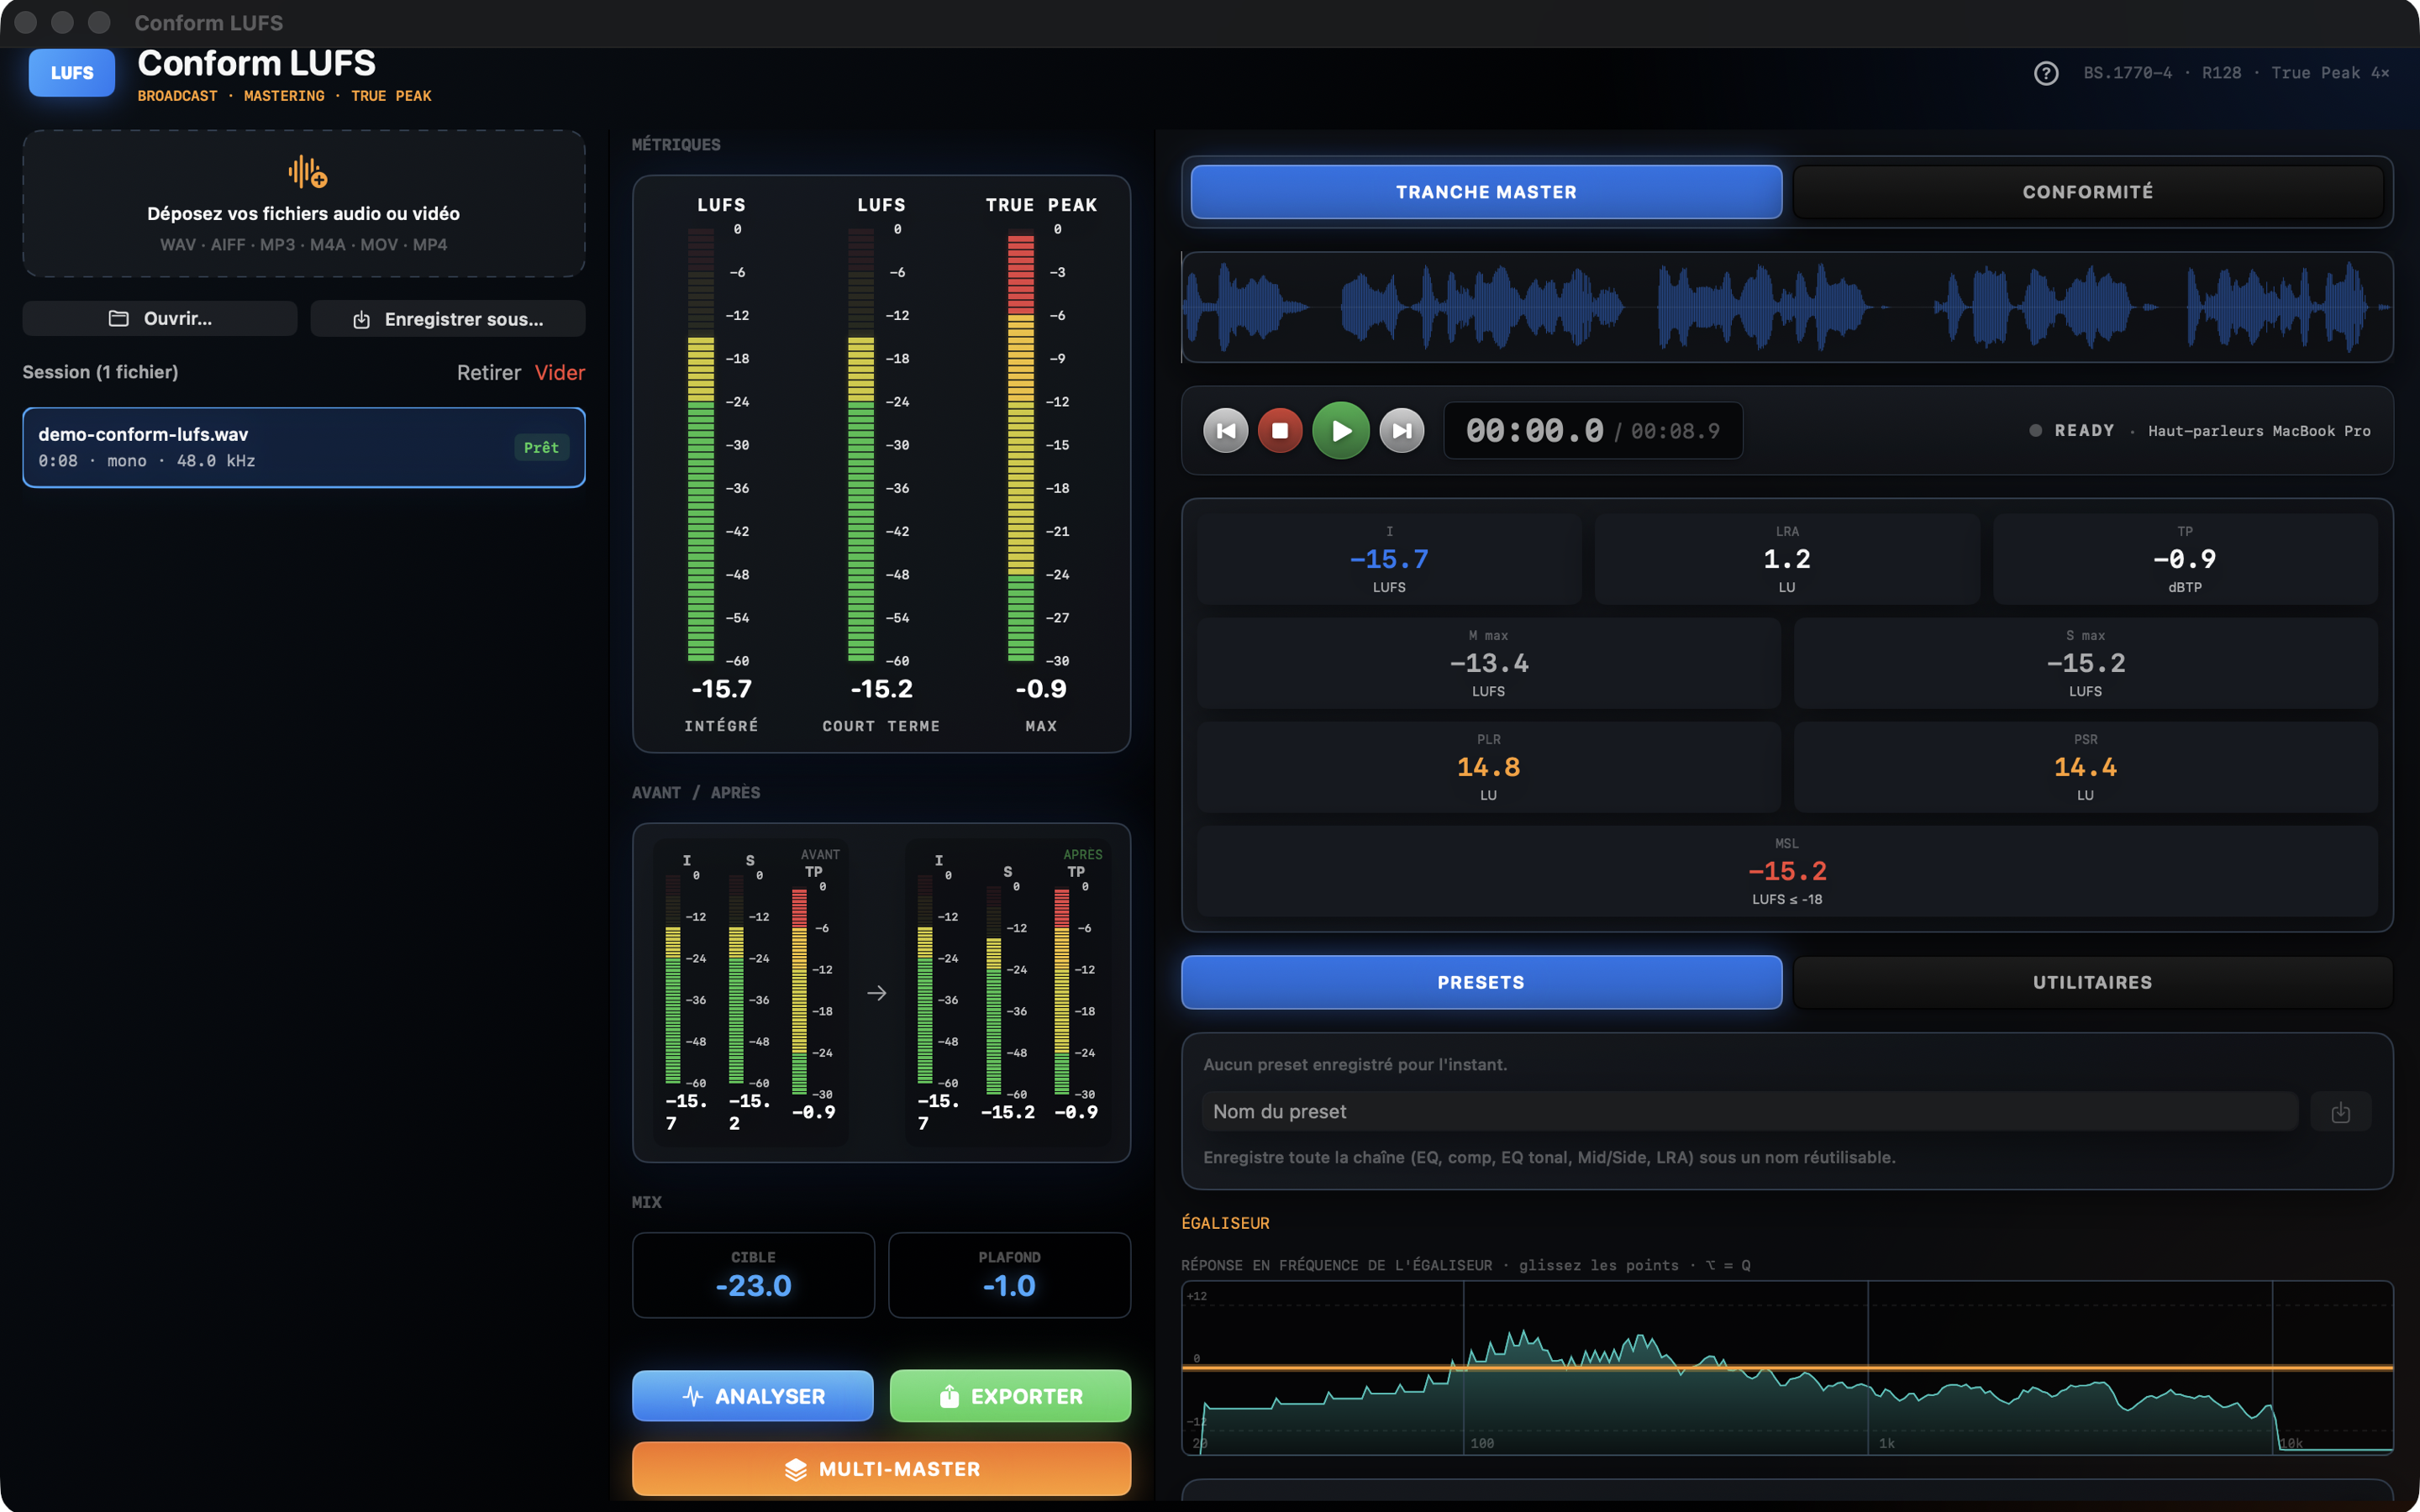Click the Après meters panel
2420x1512 pixels.
(x=1008, y=992)
